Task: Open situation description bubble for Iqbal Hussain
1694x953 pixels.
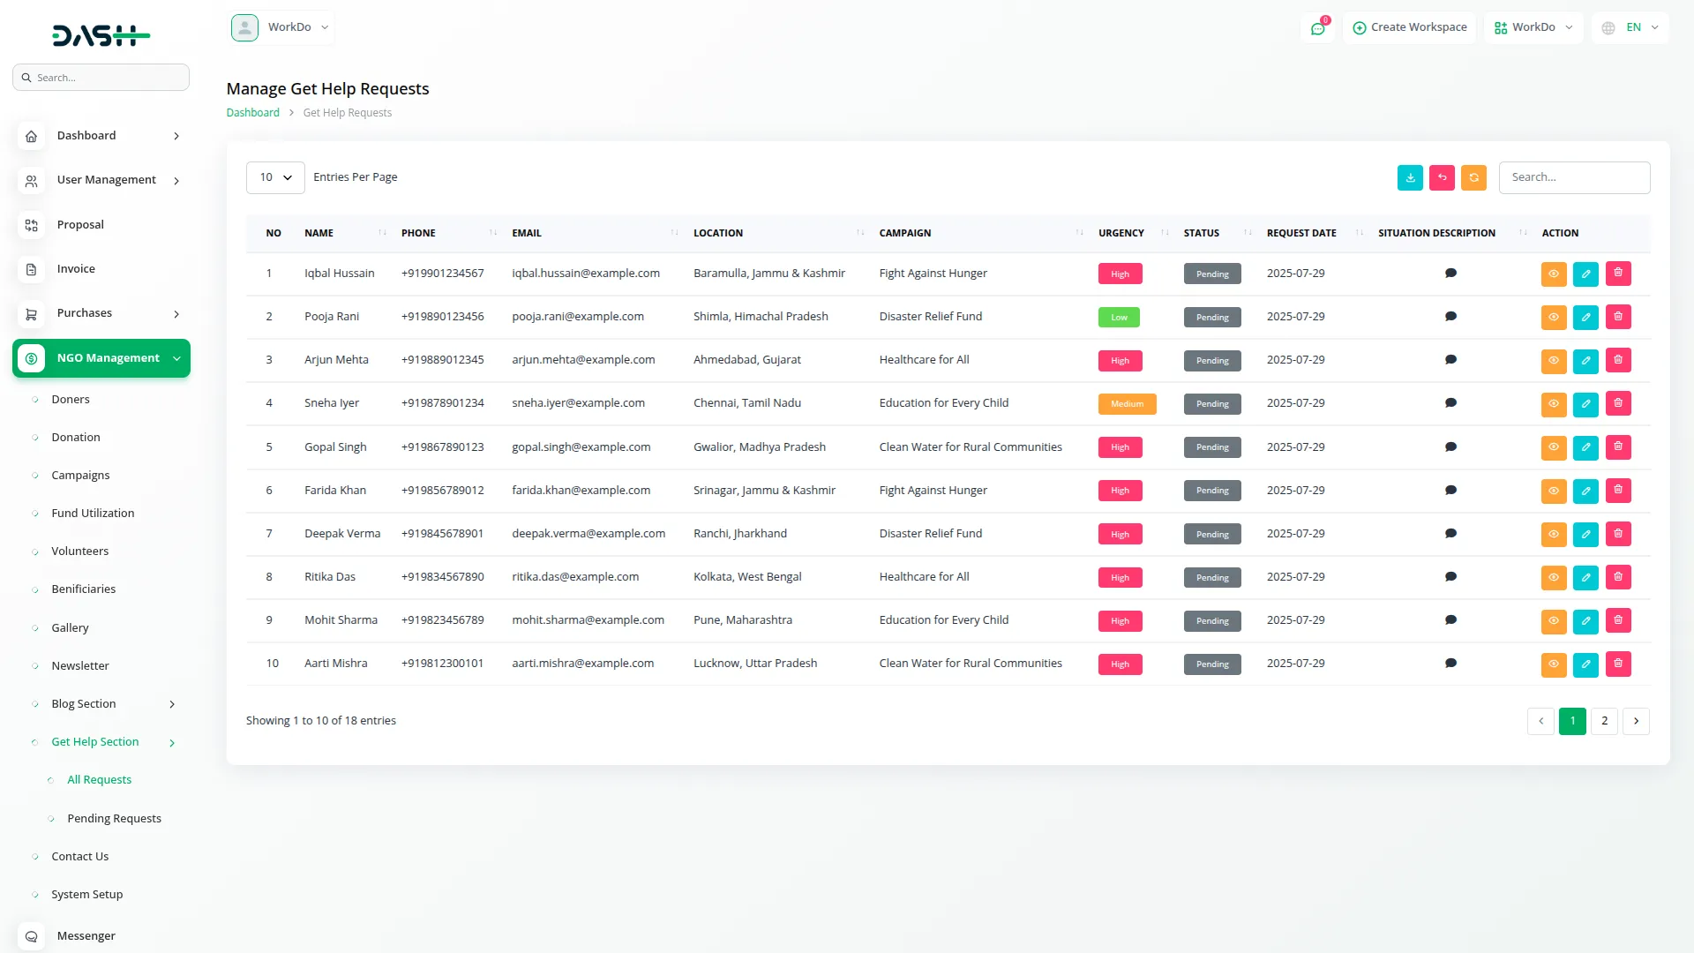Action: tap(1450, 274)
